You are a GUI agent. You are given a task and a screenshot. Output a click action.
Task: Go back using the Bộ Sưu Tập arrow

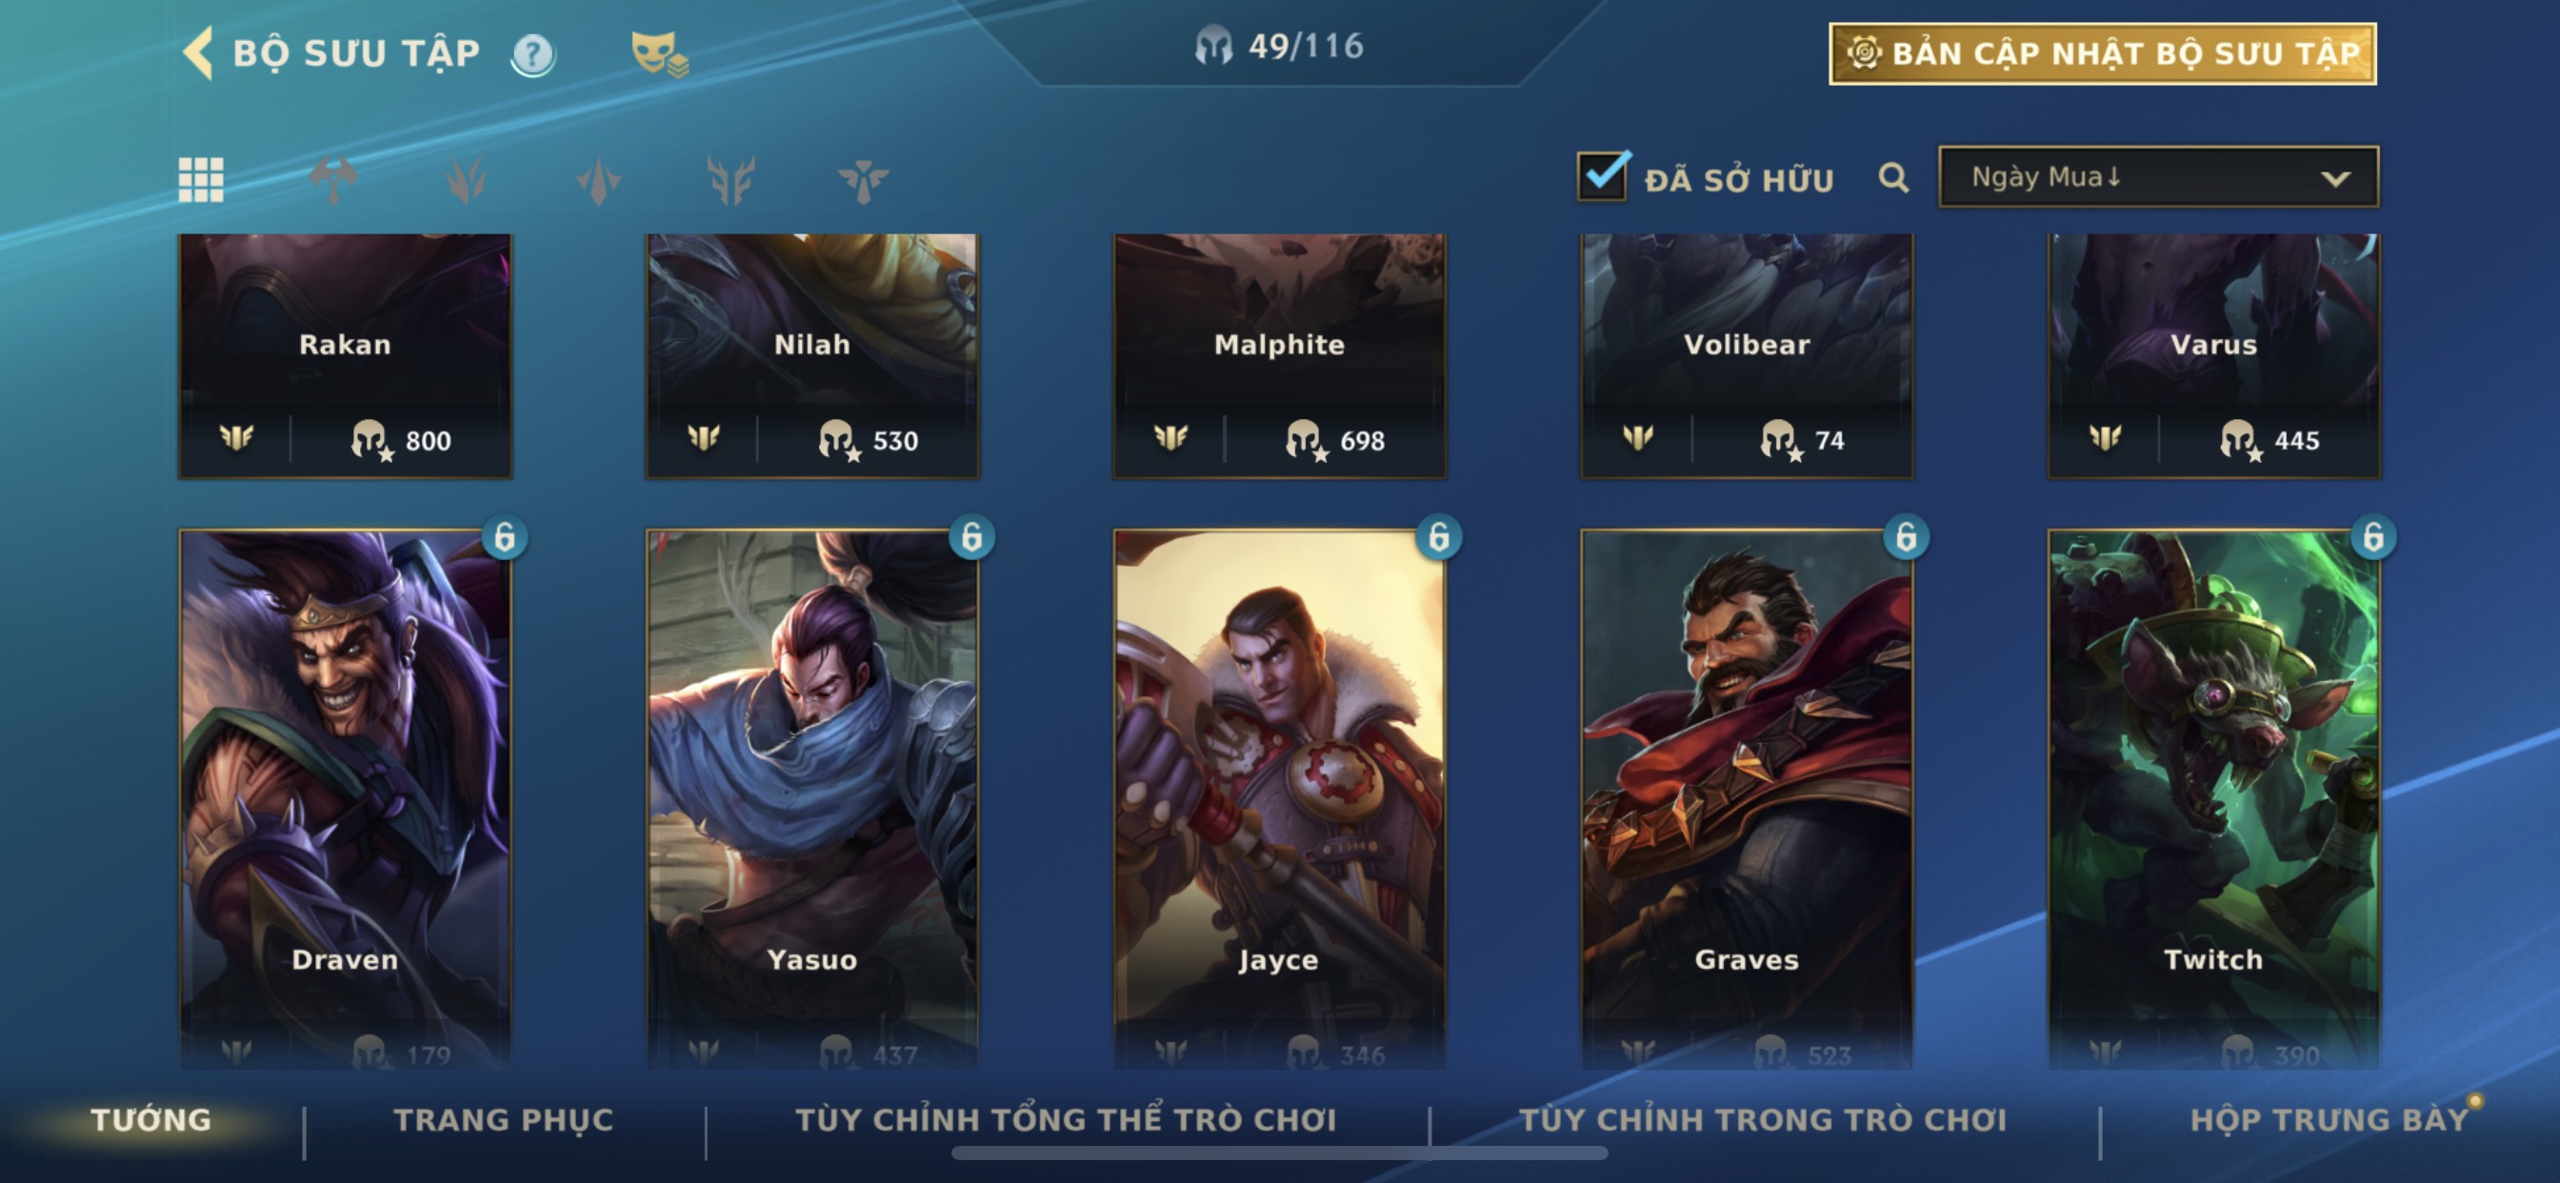pyautogui.click(x=198, y=51)
